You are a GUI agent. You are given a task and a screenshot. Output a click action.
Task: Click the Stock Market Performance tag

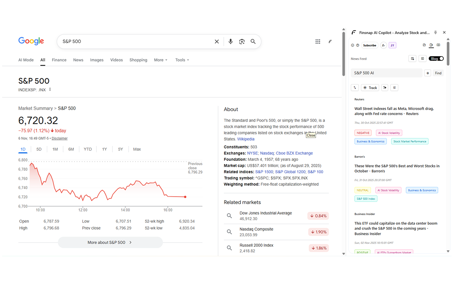coord(410,141)
